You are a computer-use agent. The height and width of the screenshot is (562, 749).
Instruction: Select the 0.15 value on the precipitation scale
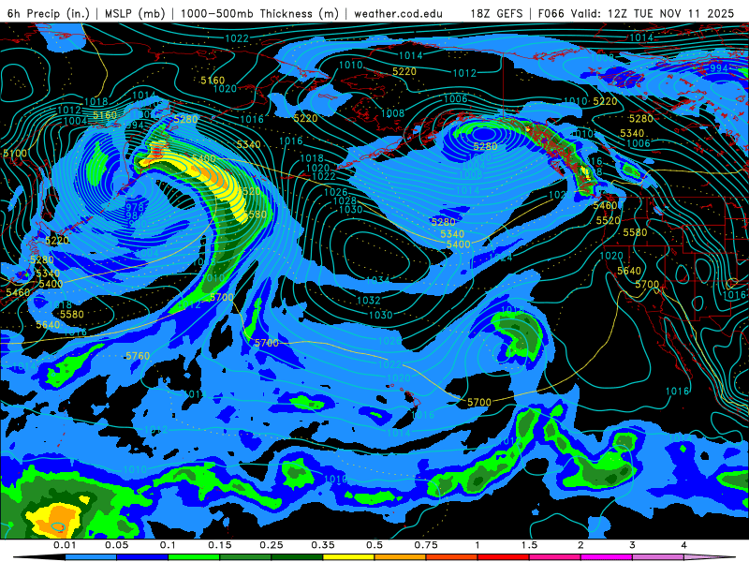pos(220,545)
